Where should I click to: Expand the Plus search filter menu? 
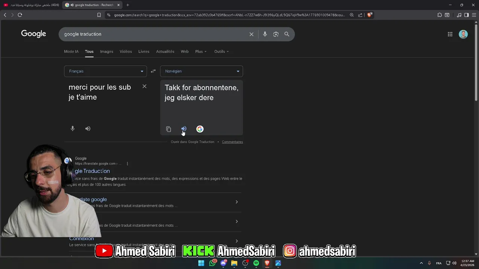(x=201, y=52)
